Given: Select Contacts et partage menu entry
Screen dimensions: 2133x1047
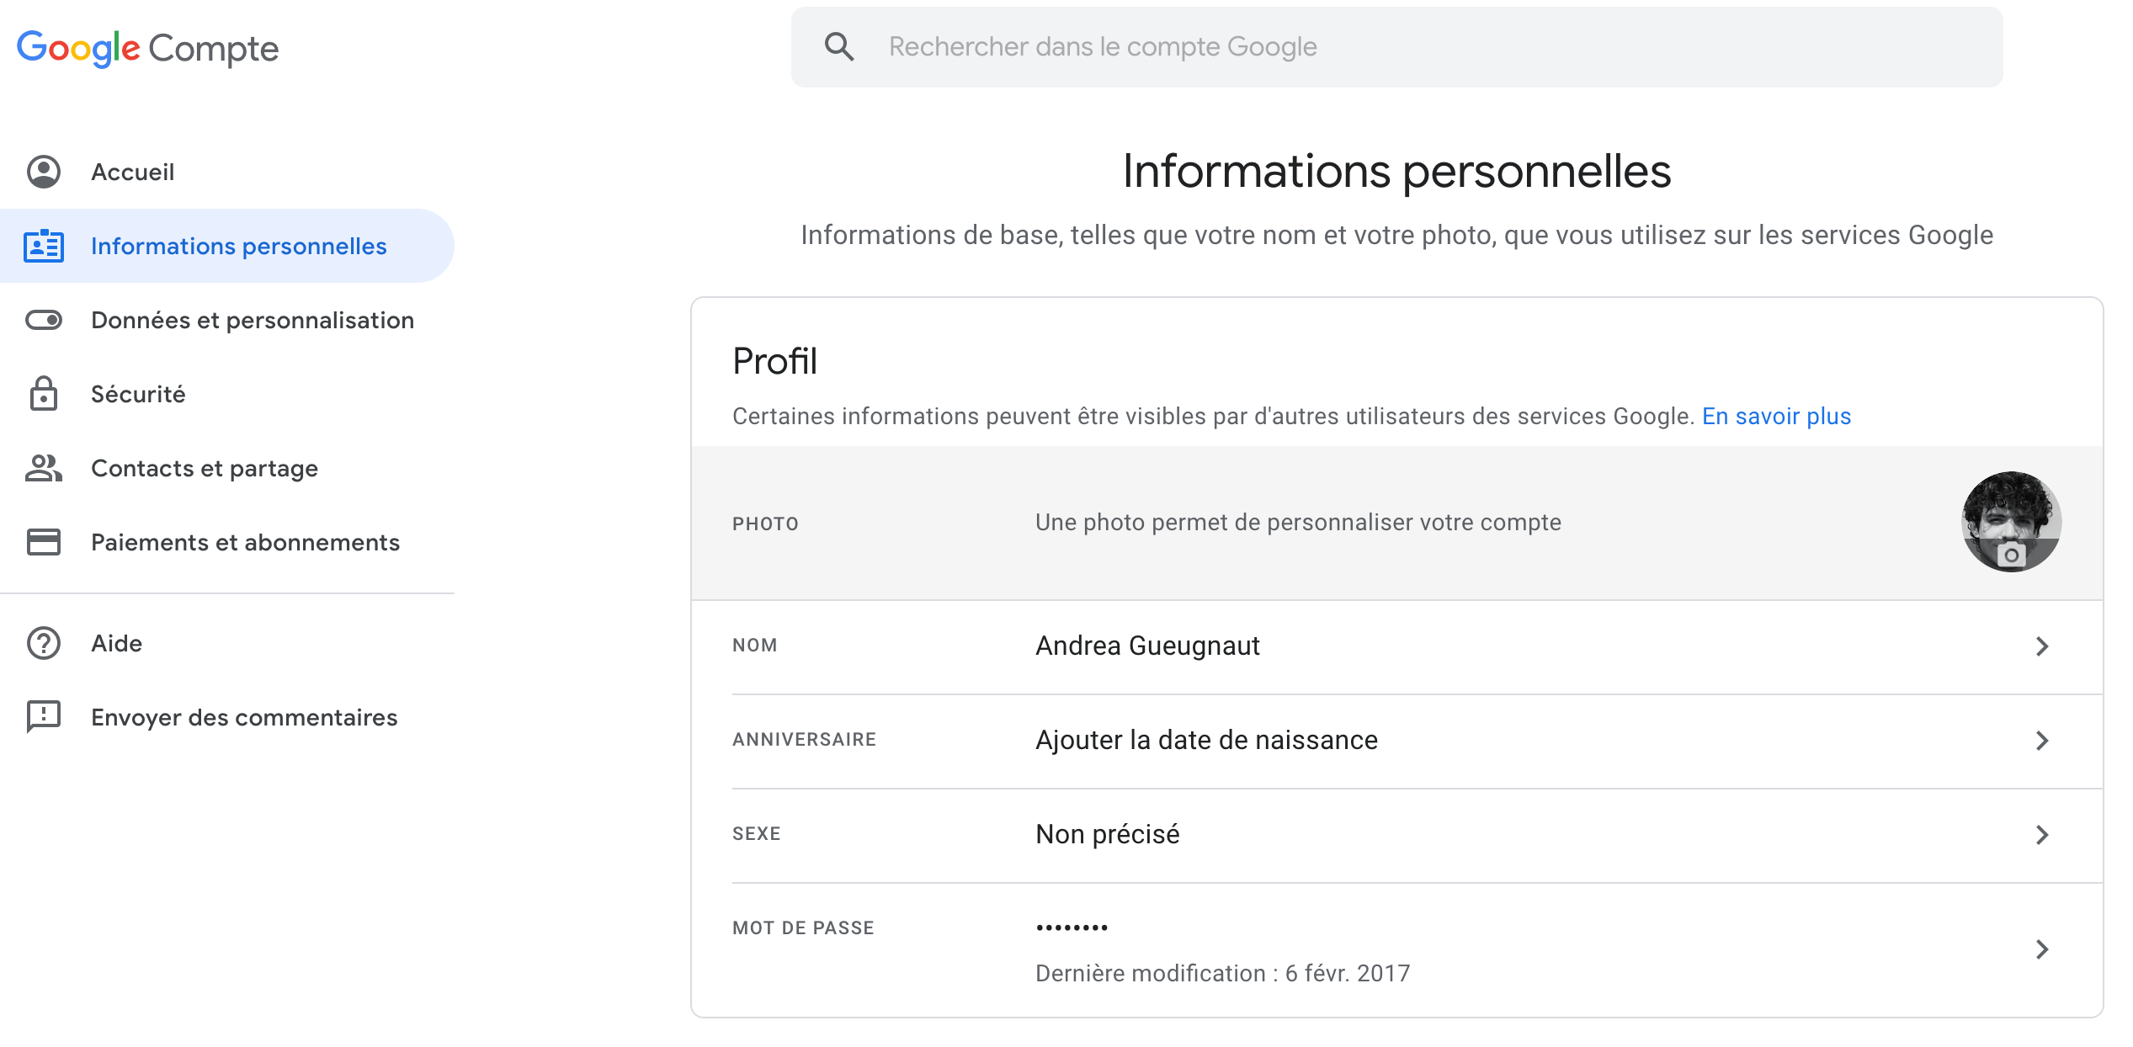Looking at the screenshot, I should point(205,468).
